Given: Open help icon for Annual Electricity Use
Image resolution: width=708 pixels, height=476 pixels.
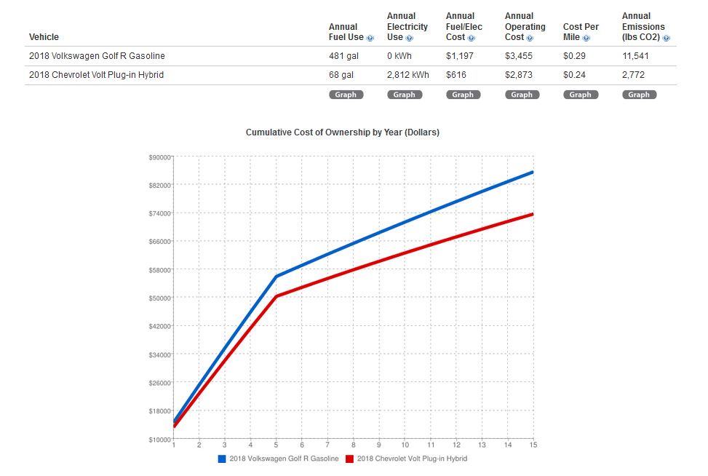Looking at the screenshot, I should tap(410, 38).
